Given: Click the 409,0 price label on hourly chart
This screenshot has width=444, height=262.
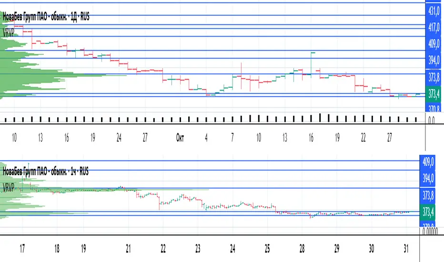Looking at the screenshot, I should 428,162.
